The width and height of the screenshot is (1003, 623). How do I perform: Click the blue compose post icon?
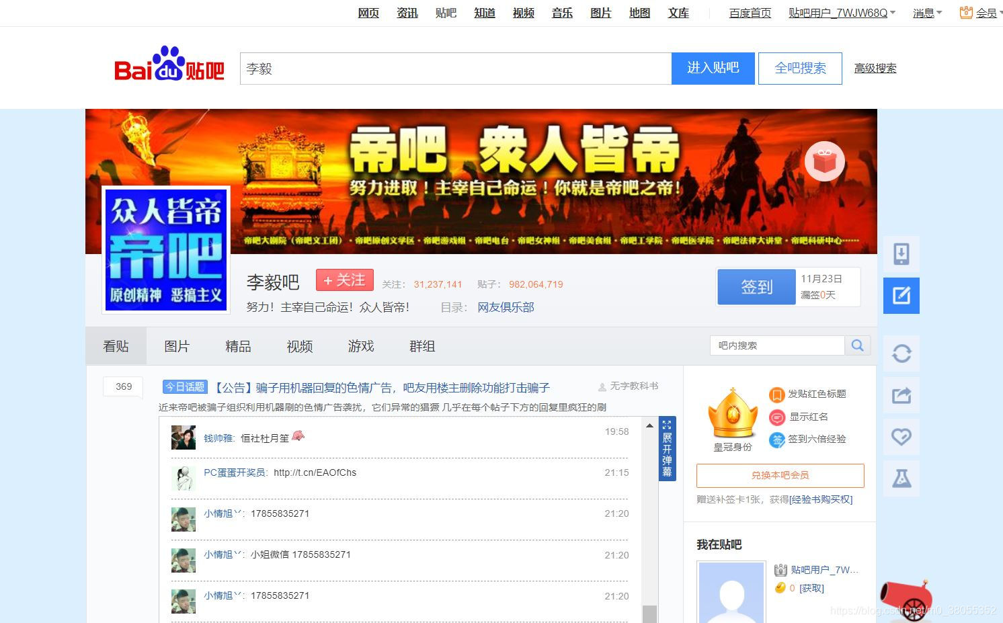tap(901, 295)
